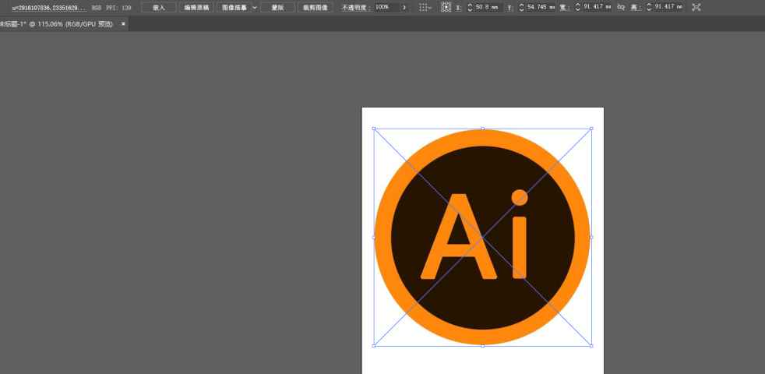
Task: Select the 未标题-1 document tab
Action: click(58, 24)
